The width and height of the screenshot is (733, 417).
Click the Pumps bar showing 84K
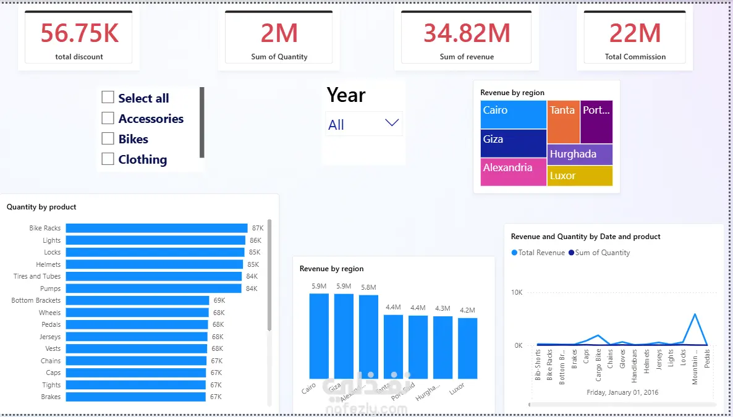pos(154,289)
